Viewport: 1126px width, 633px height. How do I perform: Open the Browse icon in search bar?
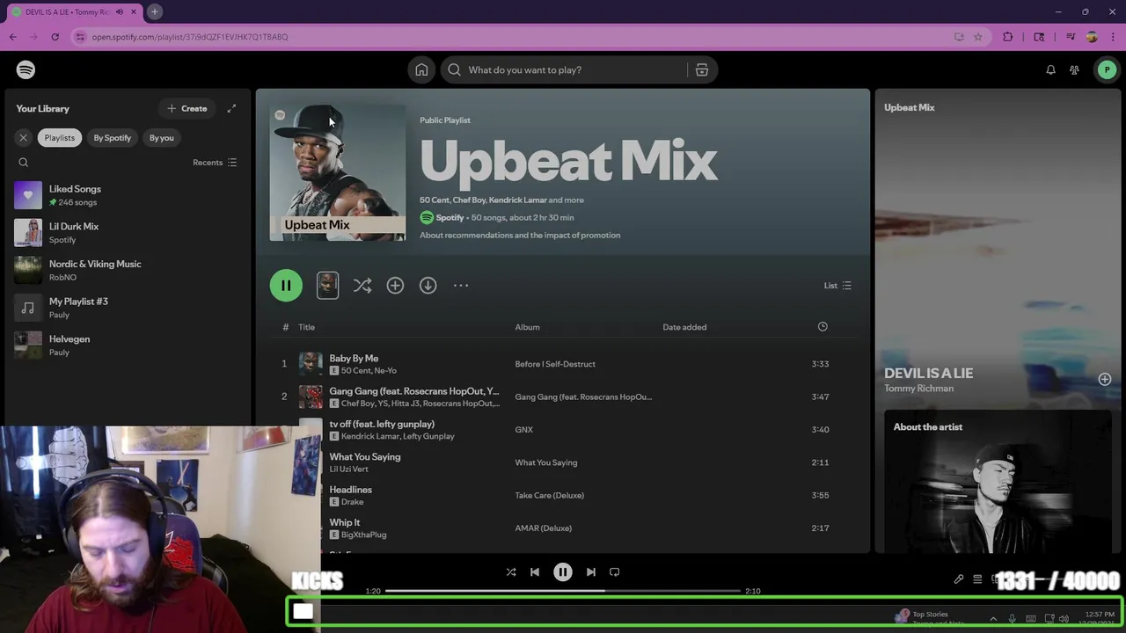coord(702,69)
